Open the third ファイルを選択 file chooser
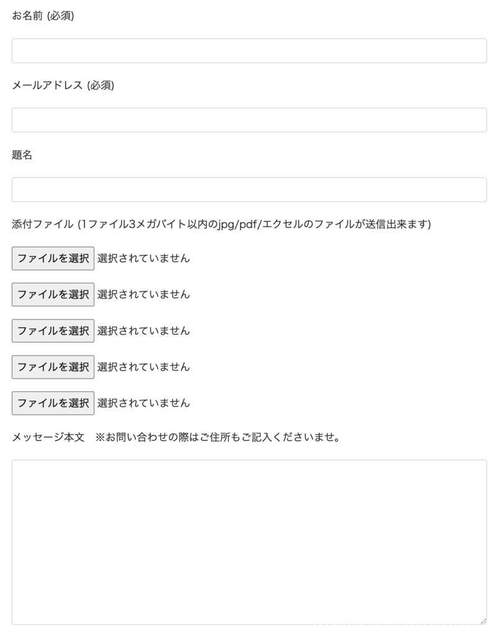The width and height of the screenshot is (500, 635). coord(53,331)
